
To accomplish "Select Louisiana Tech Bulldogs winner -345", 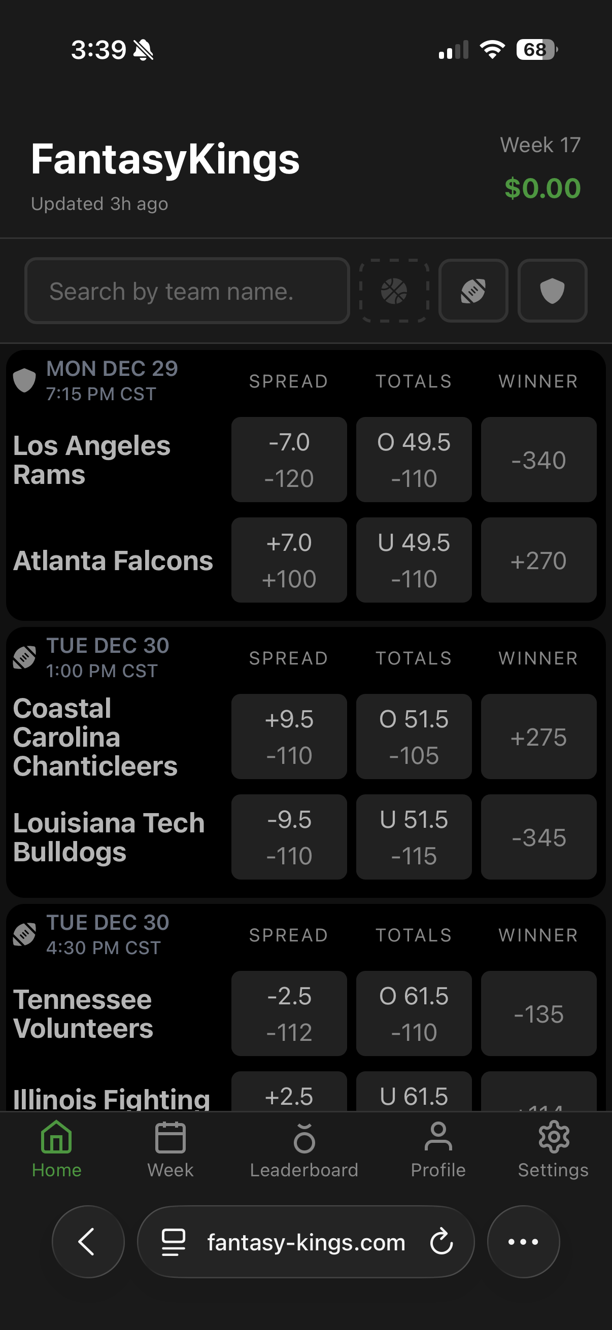I will tap(538, 837).
